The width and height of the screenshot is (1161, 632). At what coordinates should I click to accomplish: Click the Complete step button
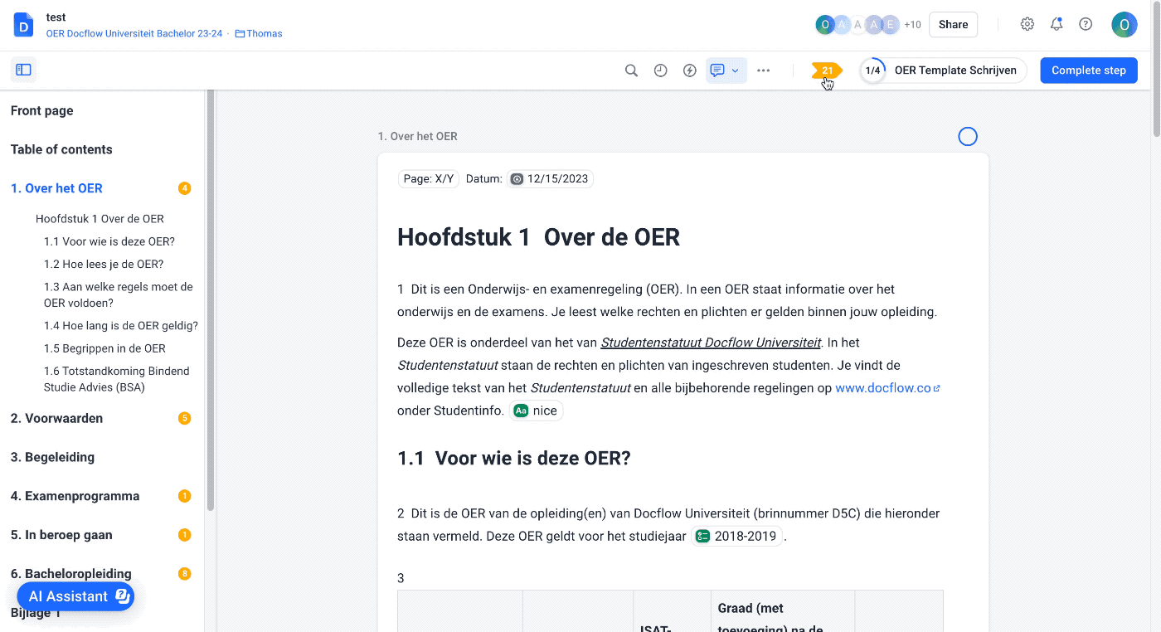pyautogui.click(x=1089, y=70)
